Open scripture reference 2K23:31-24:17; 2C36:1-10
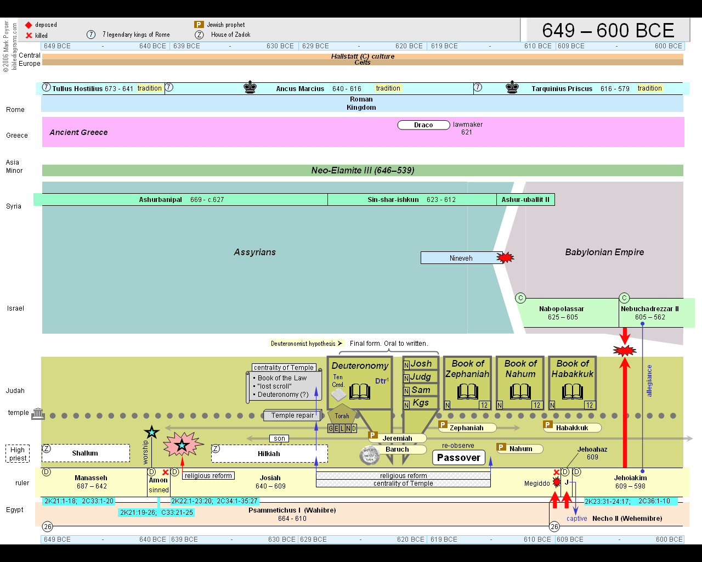The height and width of the screenshot is (562, 702). (631, 501)
